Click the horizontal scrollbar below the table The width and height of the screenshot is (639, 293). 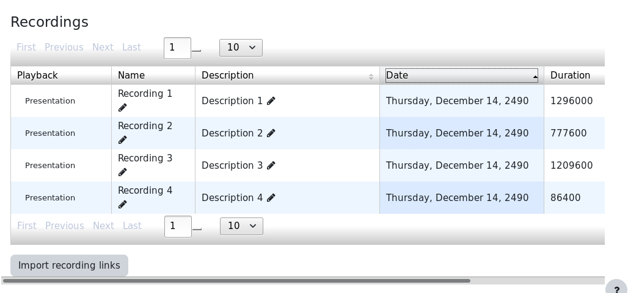(x=237, y=281)
